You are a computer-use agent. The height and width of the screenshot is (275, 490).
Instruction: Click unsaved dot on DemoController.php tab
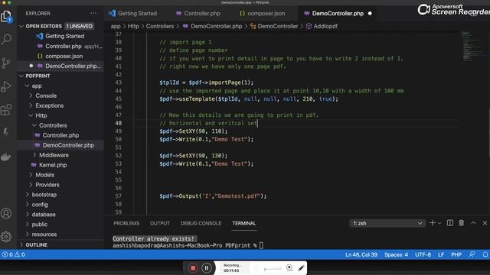[370, 14]
